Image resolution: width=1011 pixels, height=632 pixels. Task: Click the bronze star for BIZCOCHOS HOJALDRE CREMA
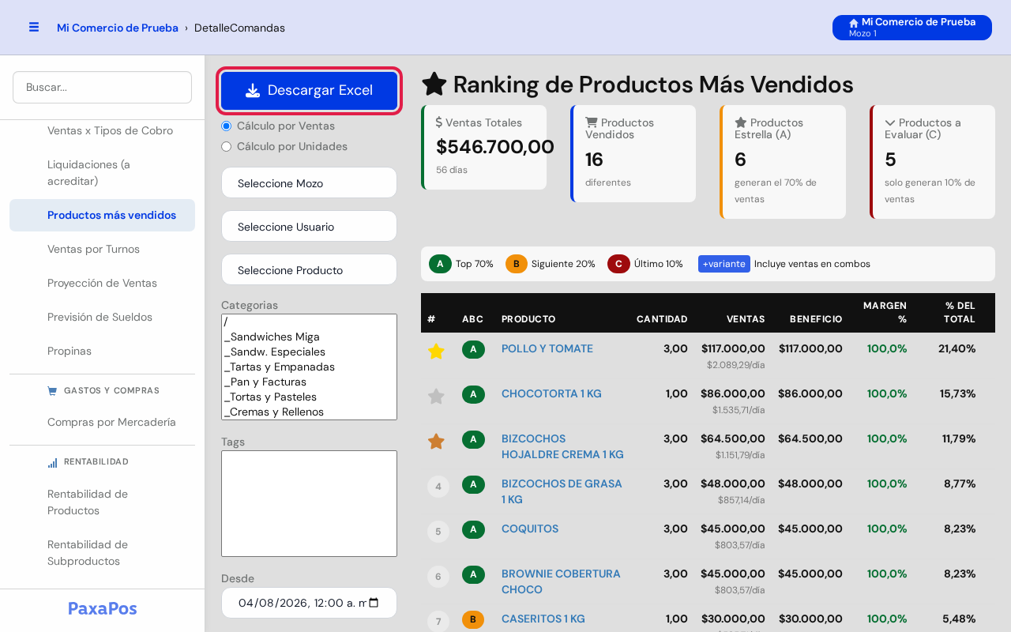click(436, 441)
